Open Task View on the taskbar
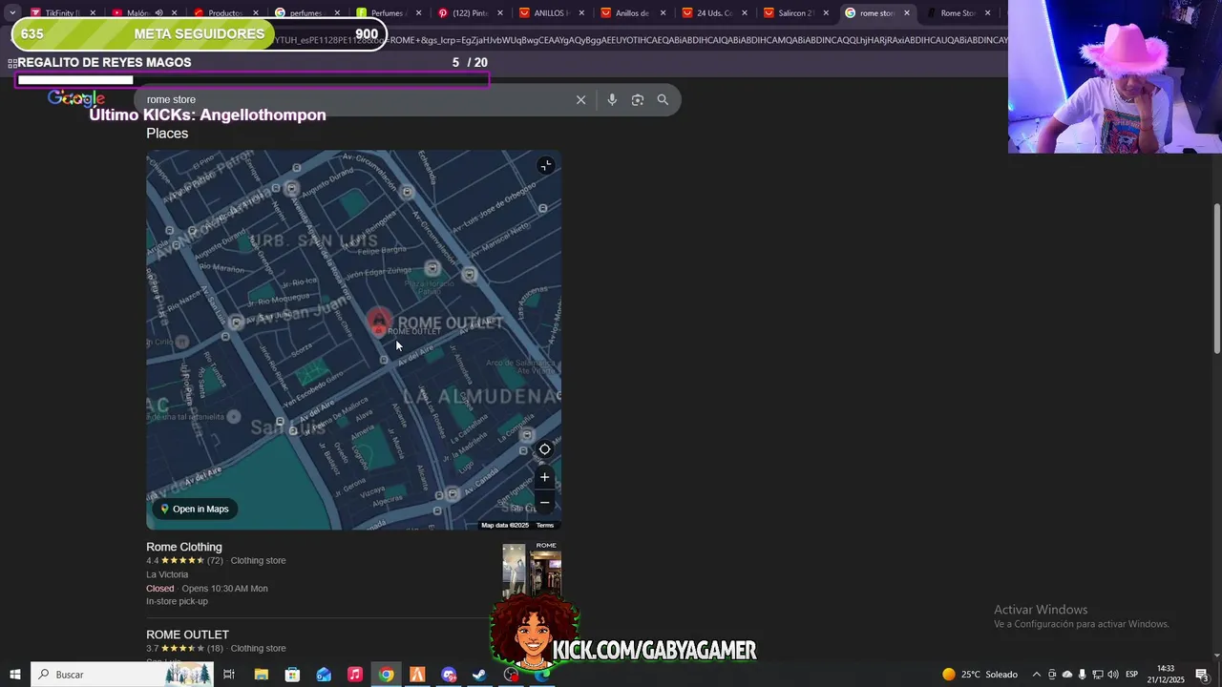The height and width of the screenshot is (687, 1222). pyautogui.click(x=229, y=675)
